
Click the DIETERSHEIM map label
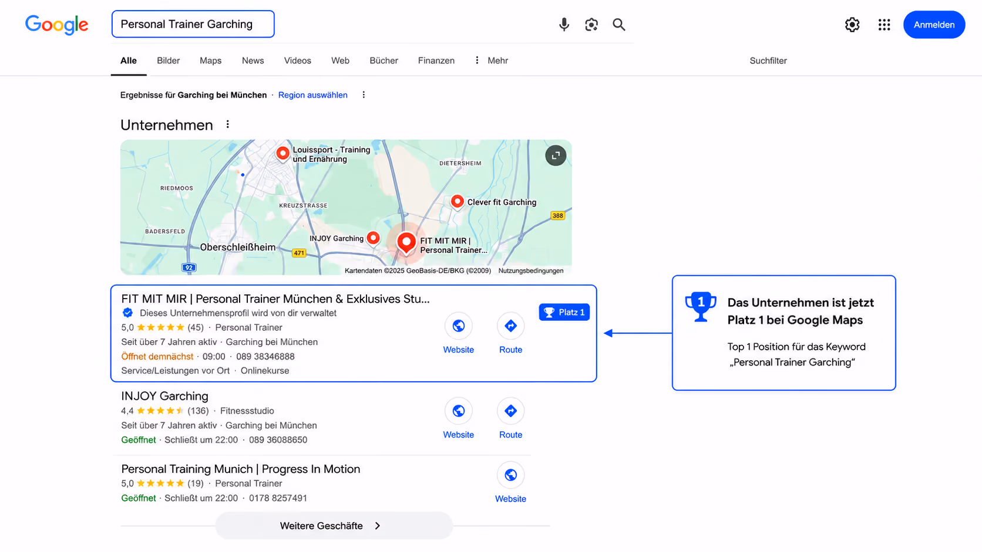click(460, 163)
